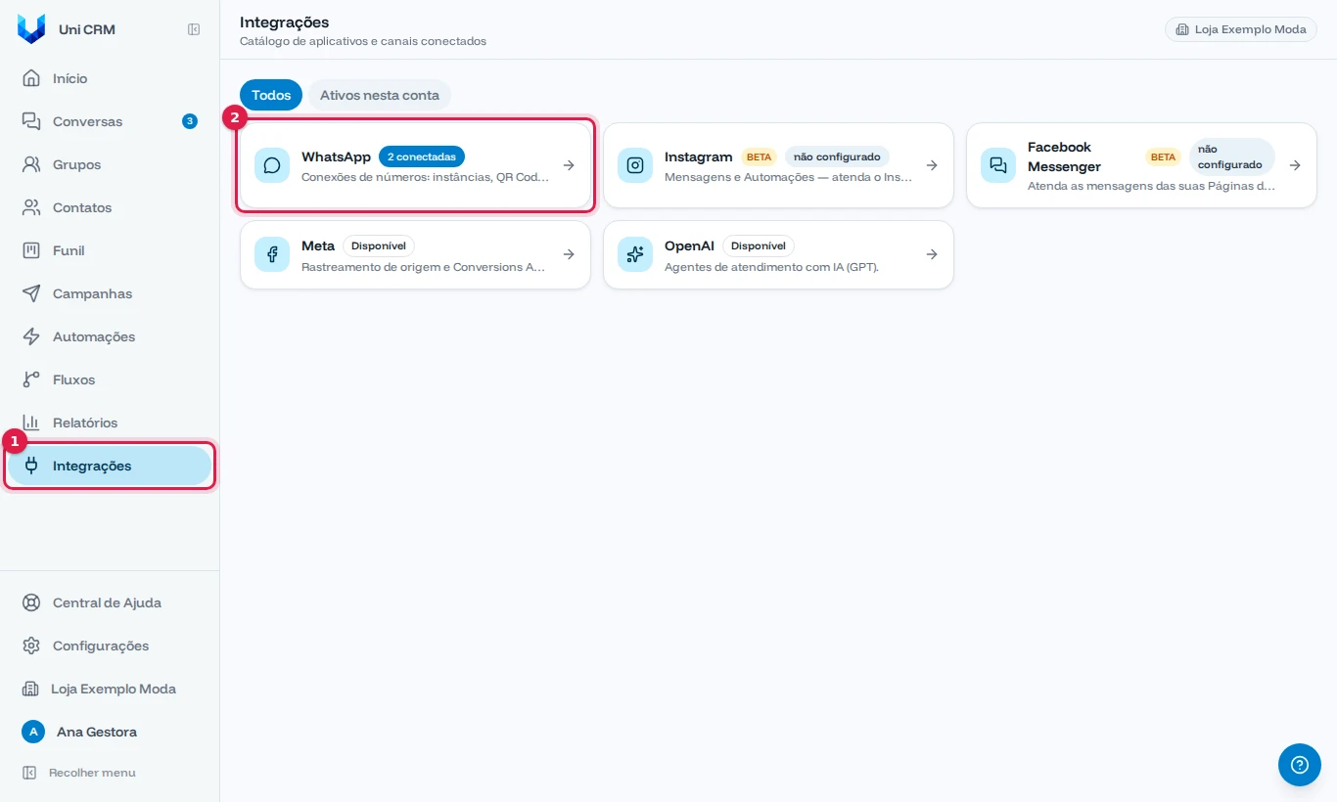Click the Automações lightning bolt icon
Image resolution: width=1337 pixels, height=802 pixels.
click(x=31, y=336)
